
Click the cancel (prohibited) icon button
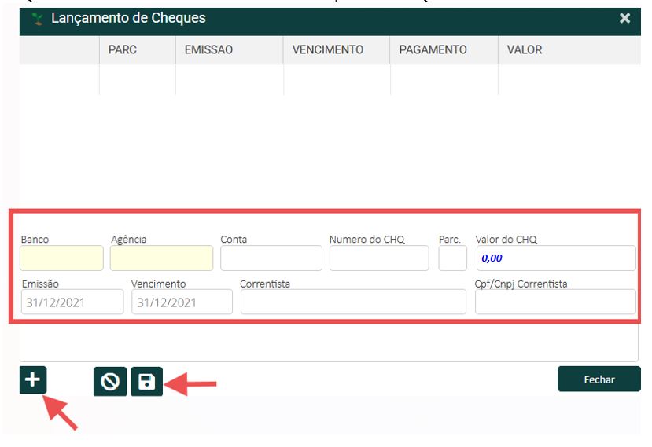110,382
